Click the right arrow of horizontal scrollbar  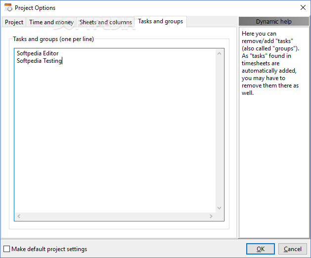211,216
